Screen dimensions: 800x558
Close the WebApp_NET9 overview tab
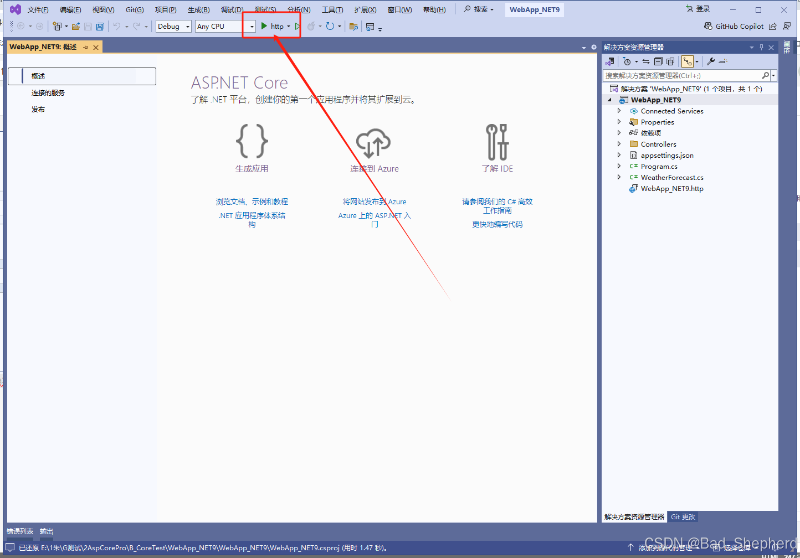[x=96, y=48]
